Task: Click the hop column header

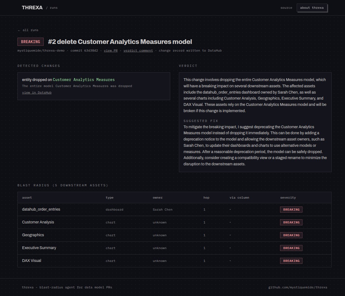Action: (206, 198)
